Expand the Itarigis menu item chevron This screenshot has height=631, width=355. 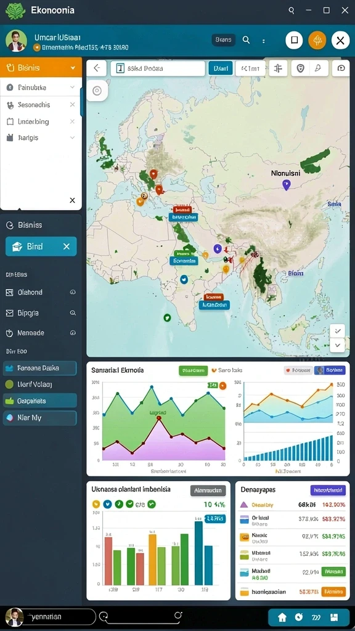tap(73, 137)
